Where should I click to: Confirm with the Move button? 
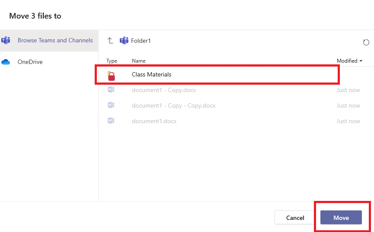pyautogui.click(x=341, y=217)
